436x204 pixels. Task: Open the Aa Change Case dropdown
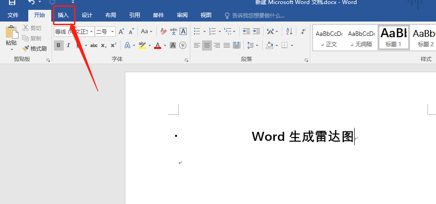click(x=146, y=31)
